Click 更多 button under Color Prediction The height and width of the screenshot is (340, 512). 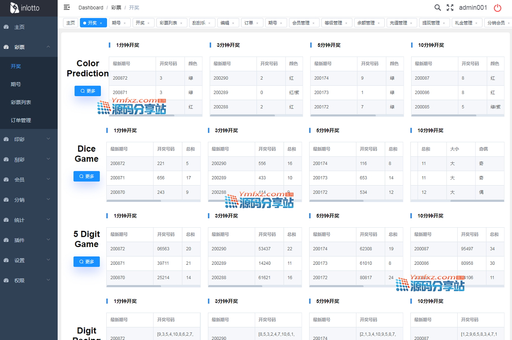tap(88, 91)
